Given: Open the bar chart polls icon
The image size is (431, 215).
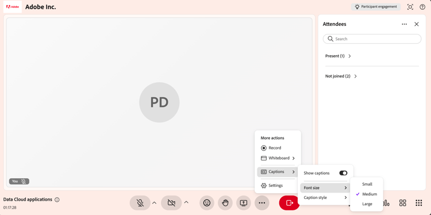Looking at the screenshot, I should [386, 203].
